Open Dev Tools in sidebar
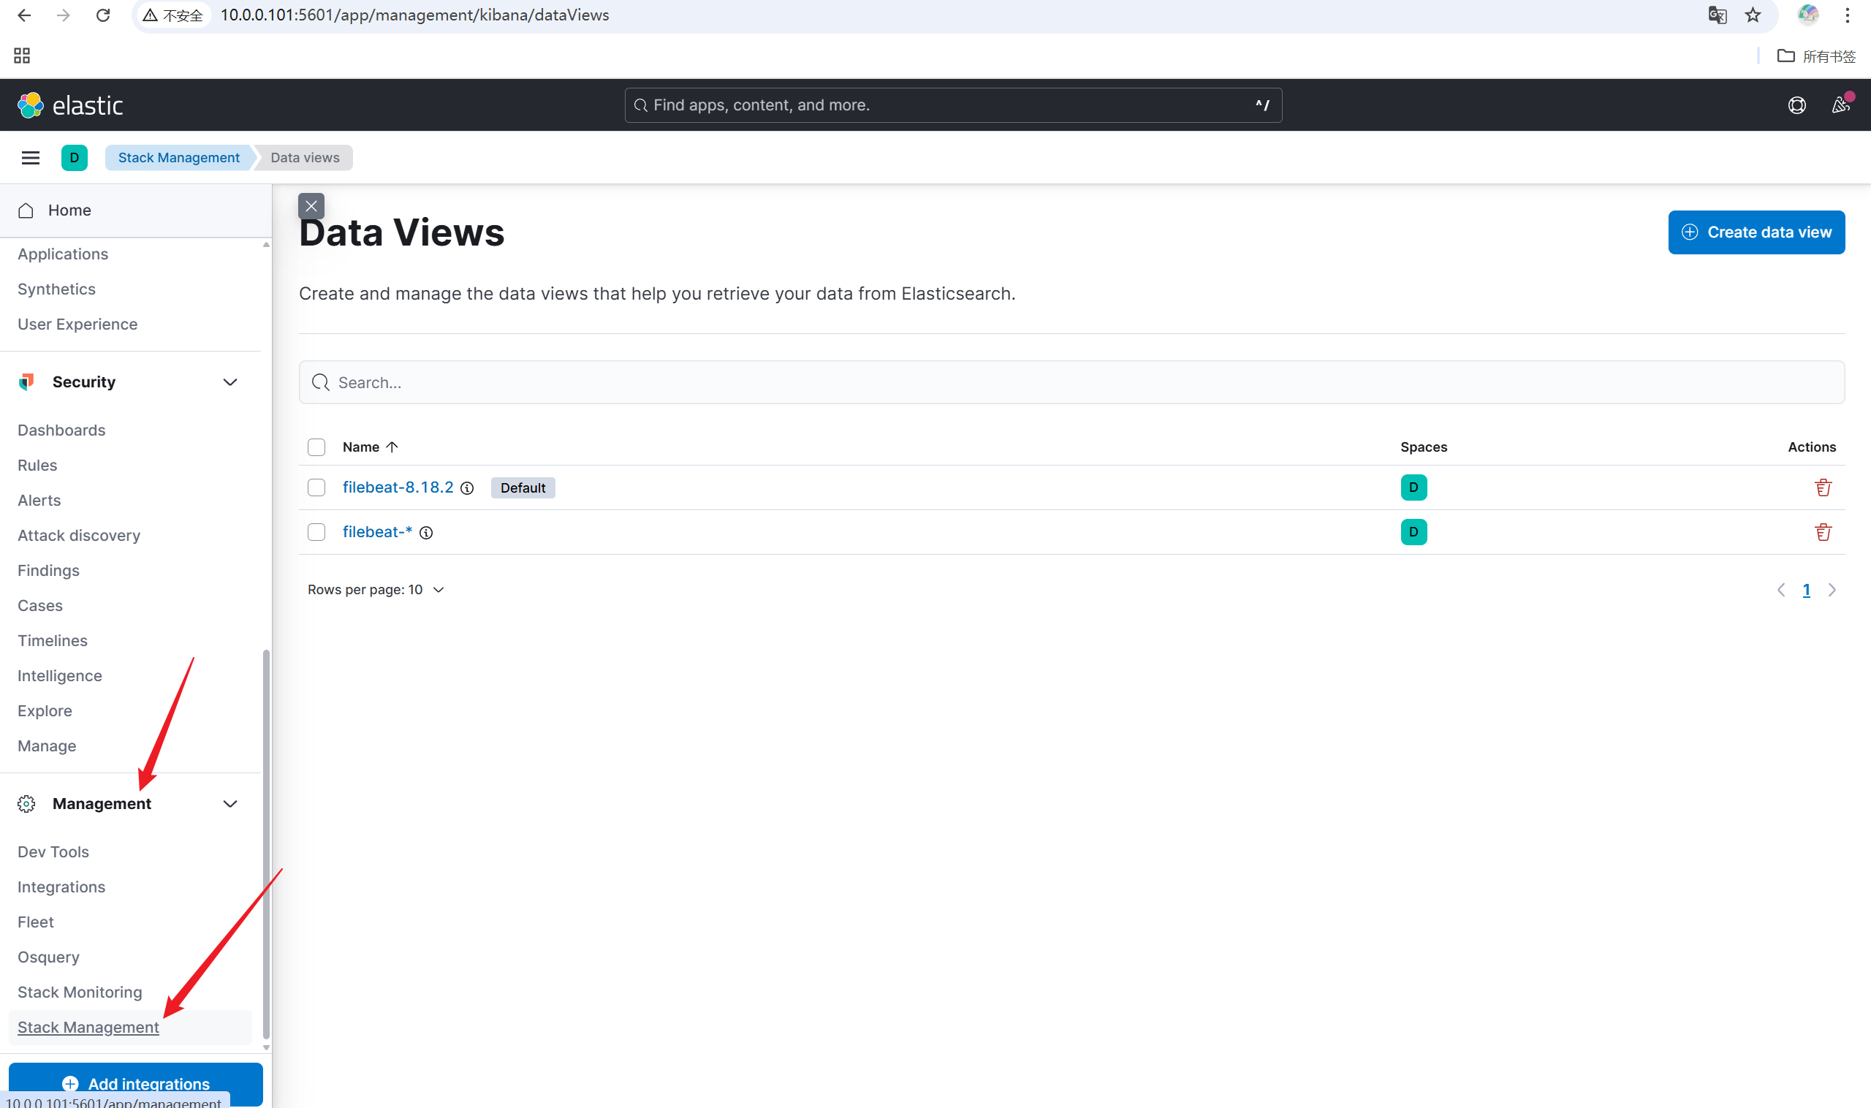The image size is (1871, 1108). (x=53, y=852)
